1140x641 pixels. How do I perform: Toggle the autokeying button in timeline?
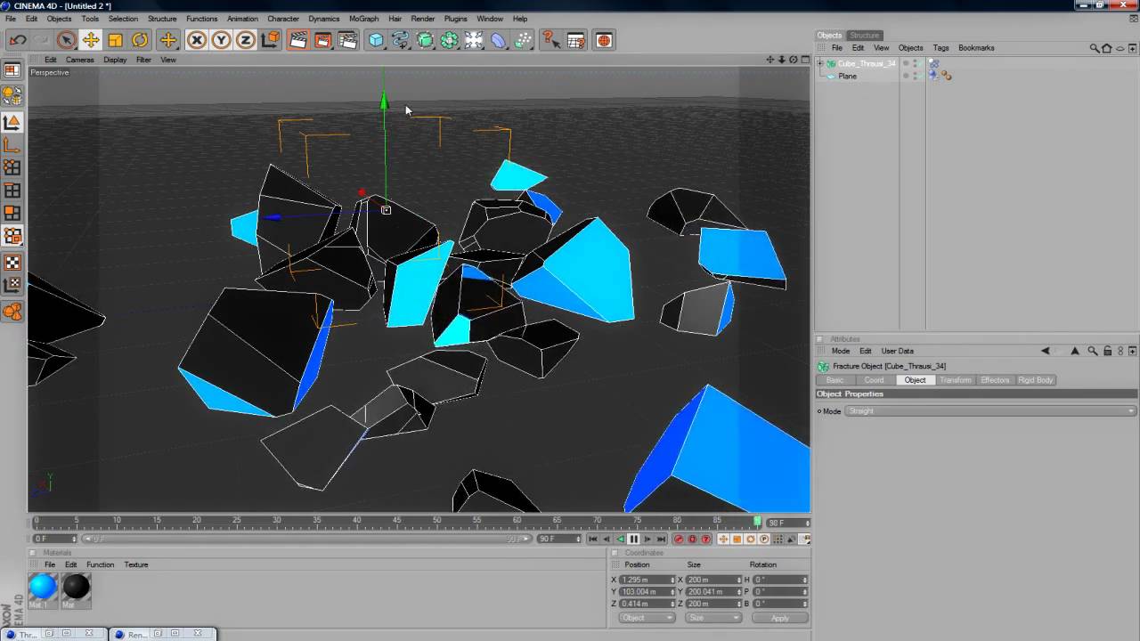692,539
